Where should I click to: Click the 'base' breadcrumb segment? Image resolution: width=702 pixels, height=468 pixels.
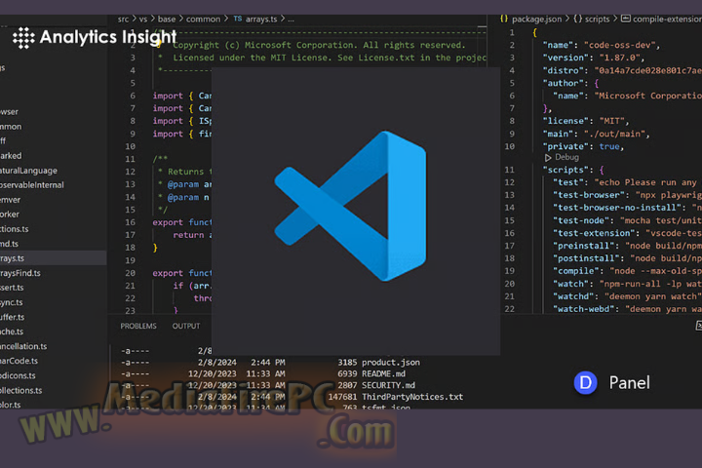click(x=167, y=19)
